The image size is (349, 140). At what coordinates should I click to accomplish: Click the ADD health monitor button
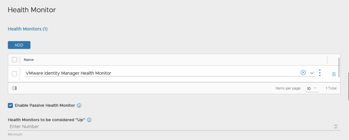(x=19, y=45)
